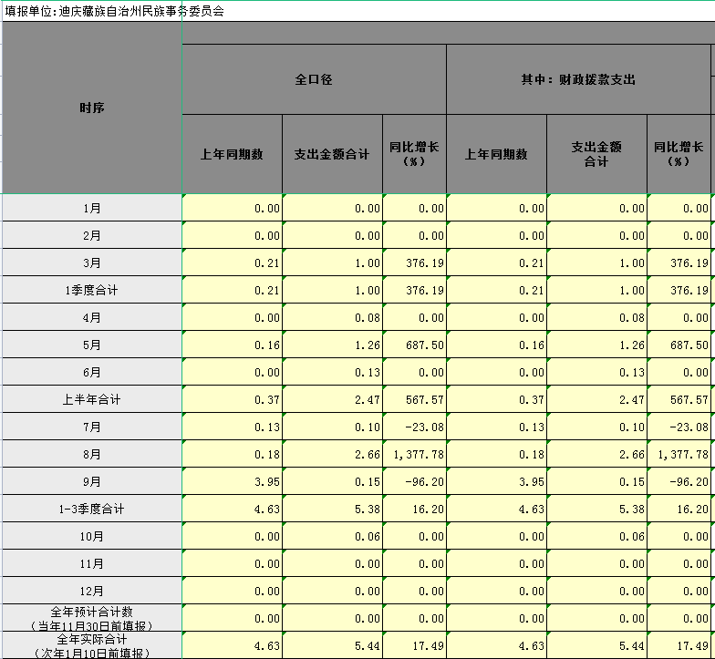The height and width of the screenshot is (659, 715).
Task: Select 财政拨款 上年同期数 cell for 3月
Action: point(496,263)
